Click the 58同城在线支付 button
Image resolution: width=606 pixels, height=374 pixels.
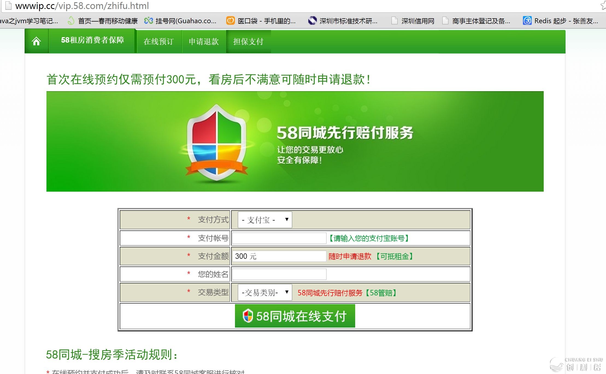[x=295, y=316]
